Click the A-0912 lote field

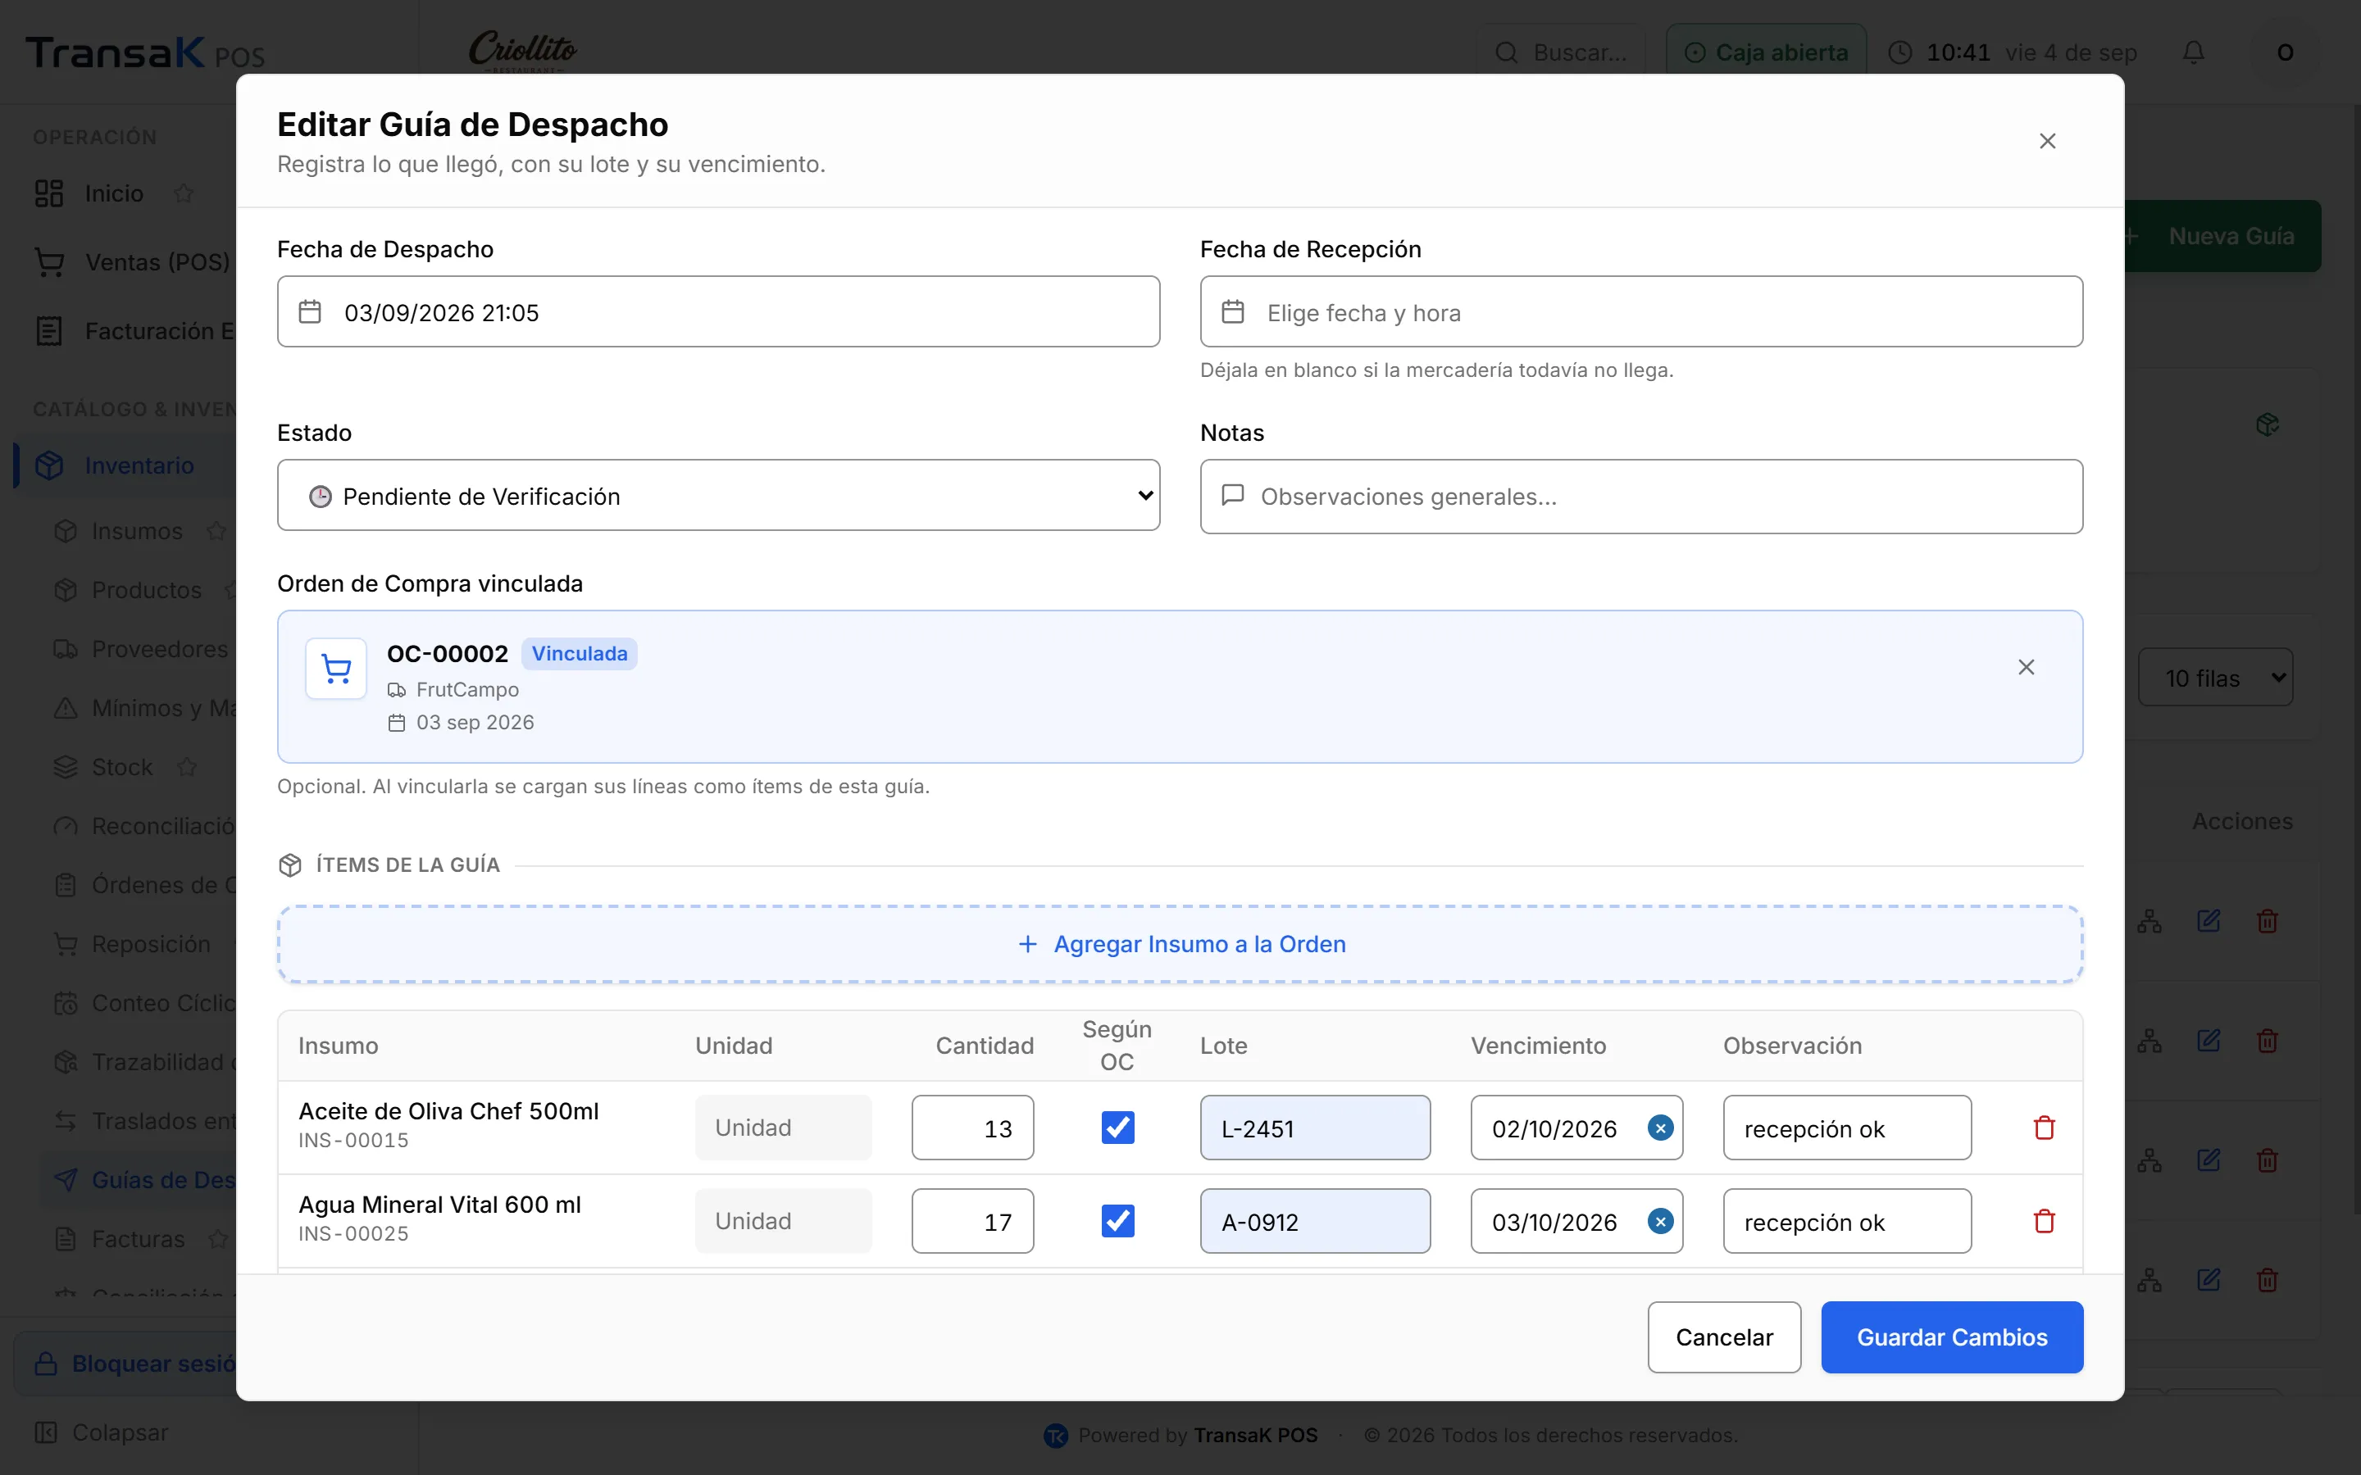tap(1315, 1221)
